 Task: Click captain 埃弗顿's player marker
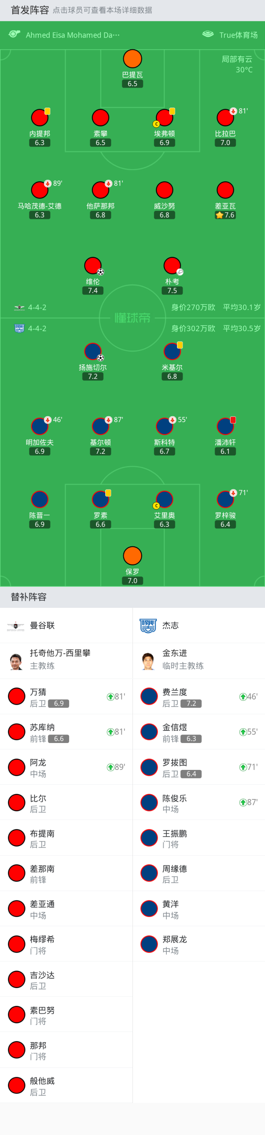pos(165,118)
